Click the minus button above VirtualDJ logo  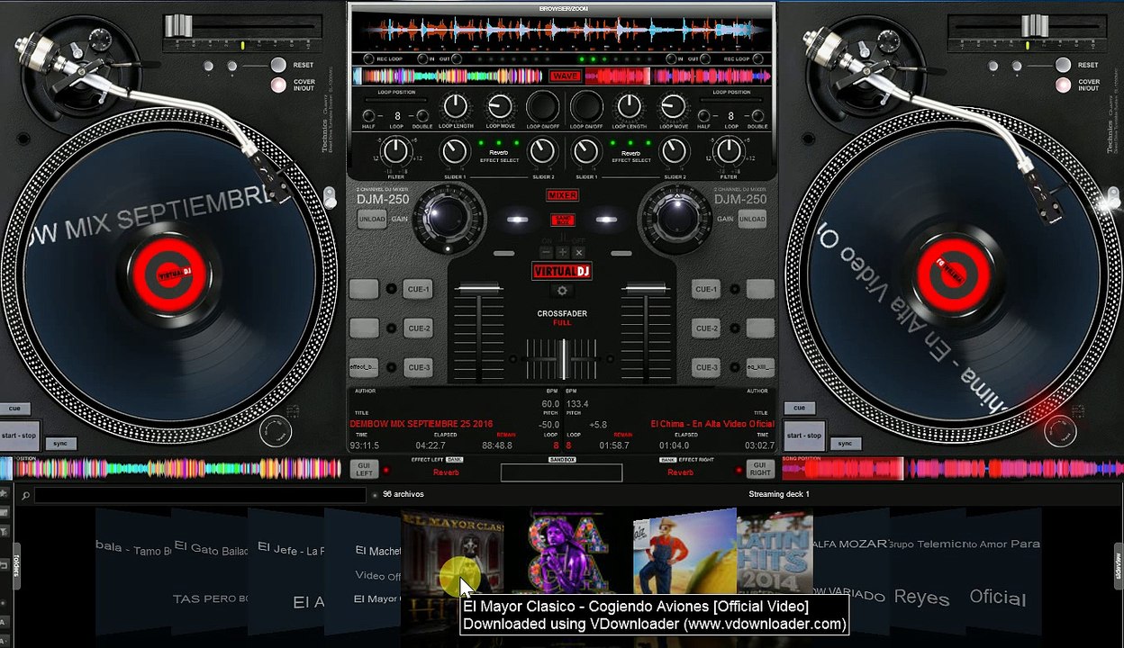(x=546, y=253)
